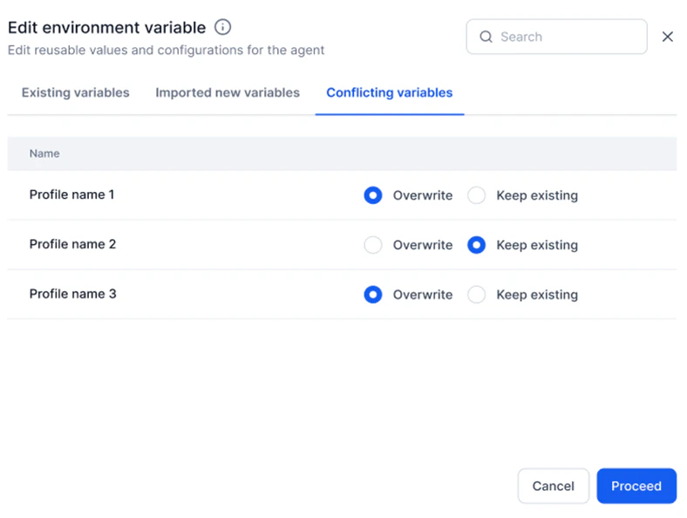Viewport: 687px width, 518px height.
Task: Select Overwrite for Profile name 2
Action: [x=373, y=245]
